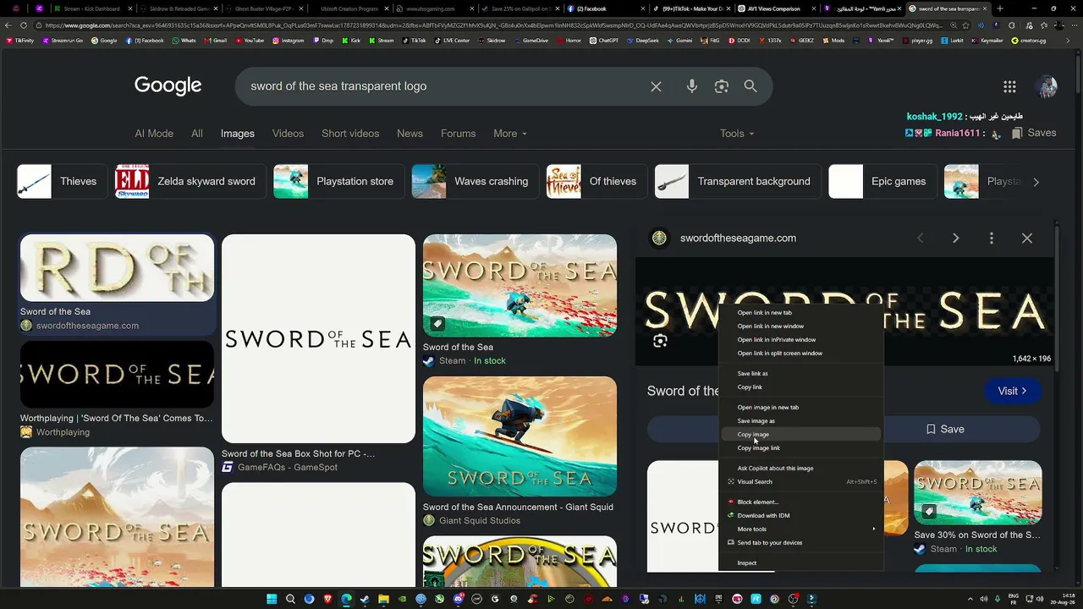Submit search with the magnifier icon

[750, 86]
